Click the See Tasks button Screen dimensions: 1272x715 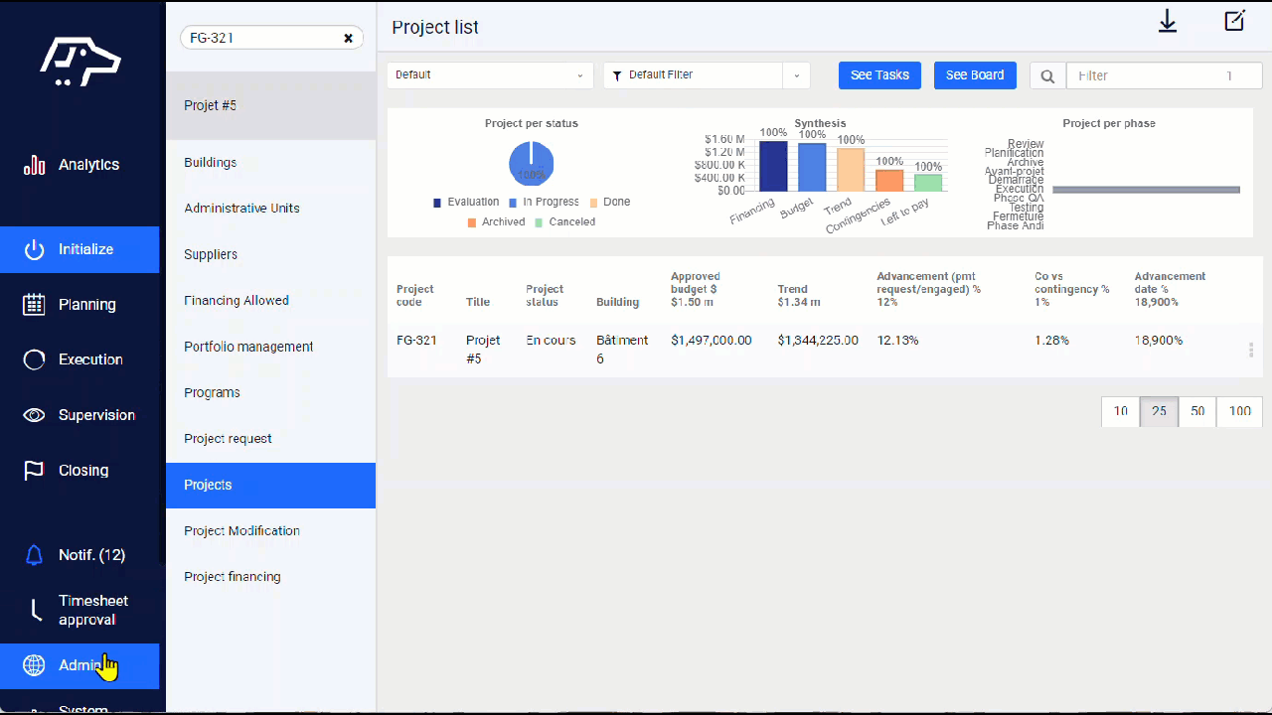click(879, 75)
